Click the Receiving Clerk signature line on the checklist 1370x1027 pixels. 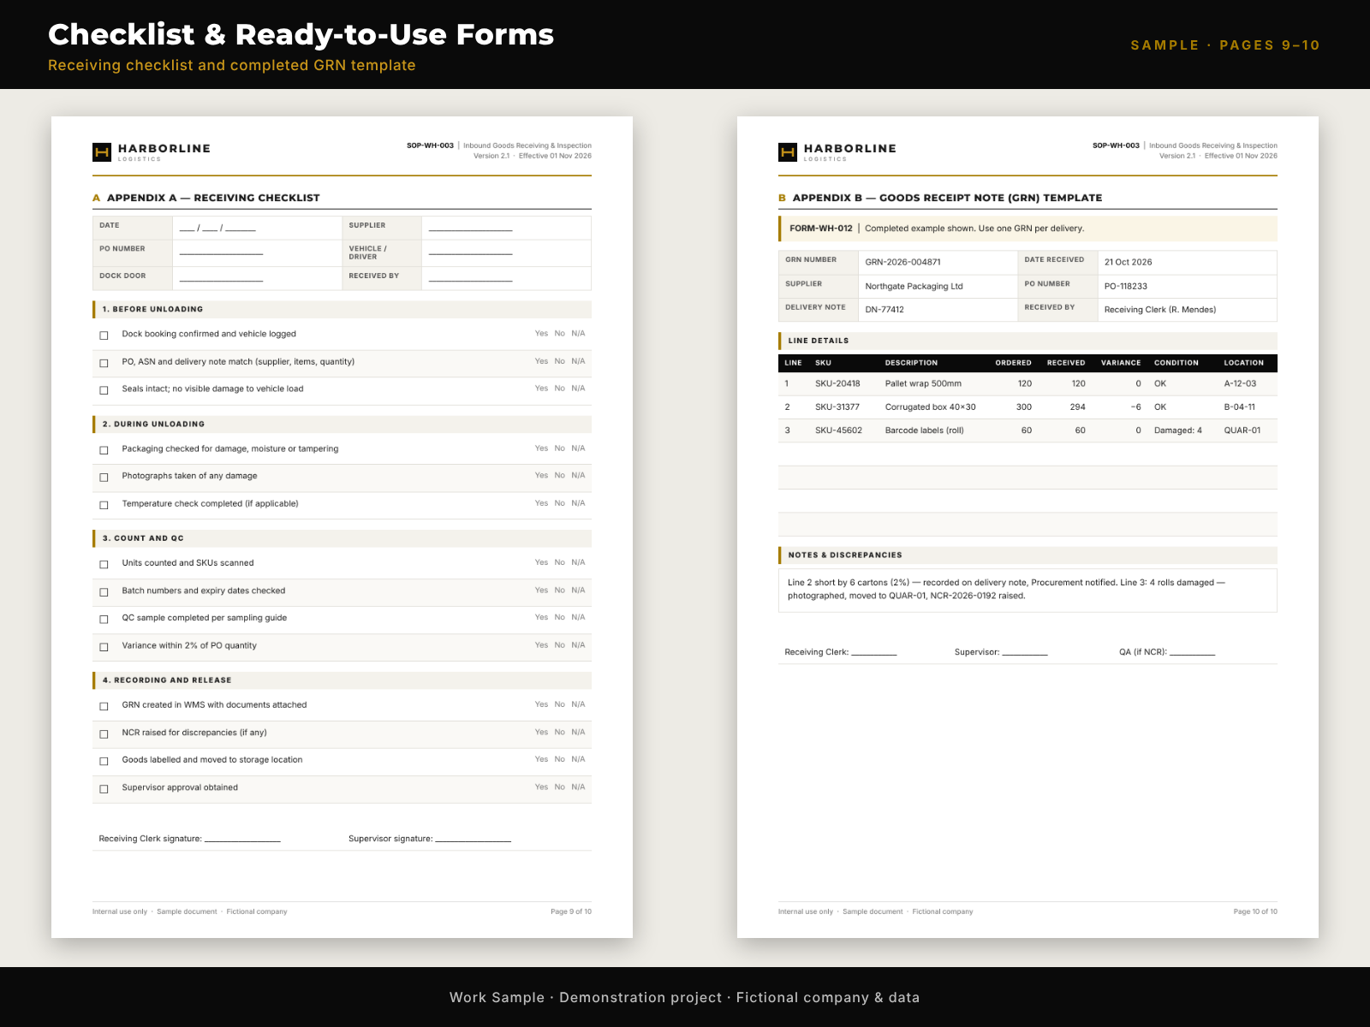[x=242, y=840]
